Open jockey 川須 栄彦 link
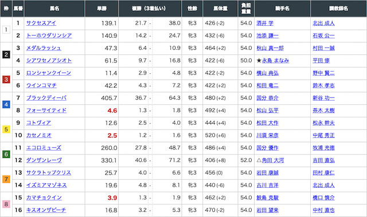 (268, 136)
